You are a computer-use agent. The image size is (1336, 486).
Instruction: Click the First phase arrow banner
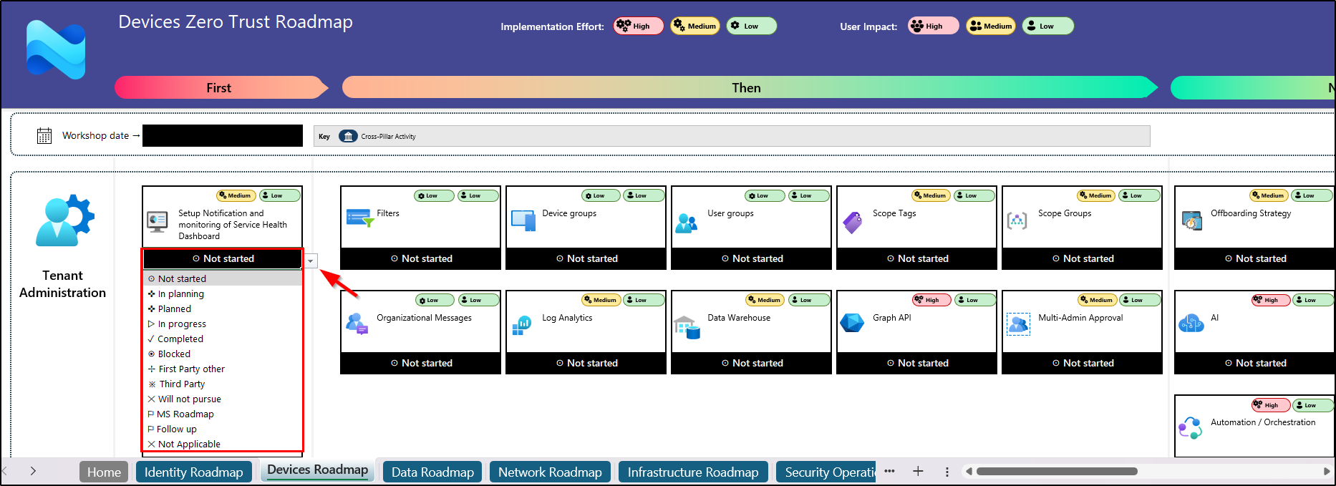(x=221, y=87)
